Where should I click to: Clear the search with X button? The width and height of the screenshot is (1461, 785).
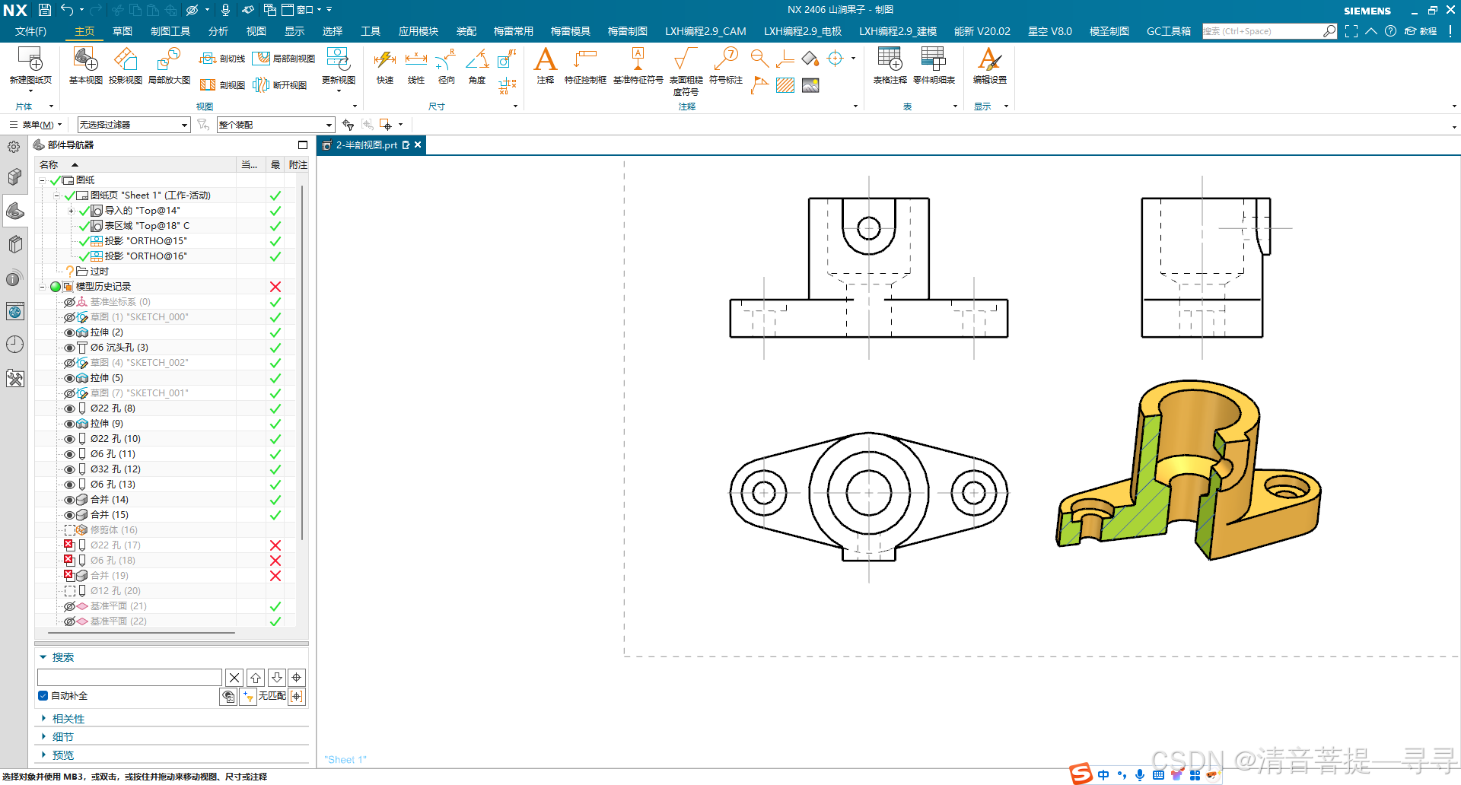[234, 677]
